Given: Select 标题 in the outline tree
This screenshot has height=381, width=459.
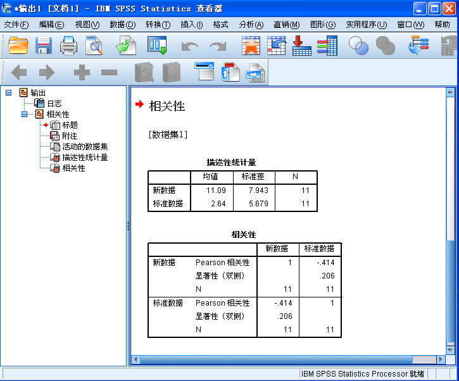Looking at the screenshot, I should pos(70,125).
